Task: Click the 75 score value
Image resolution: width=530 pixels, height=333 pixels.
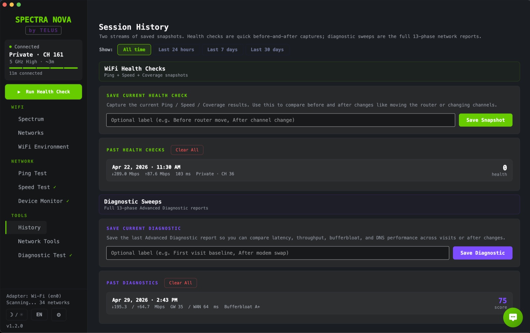Action: click(503, 301)
